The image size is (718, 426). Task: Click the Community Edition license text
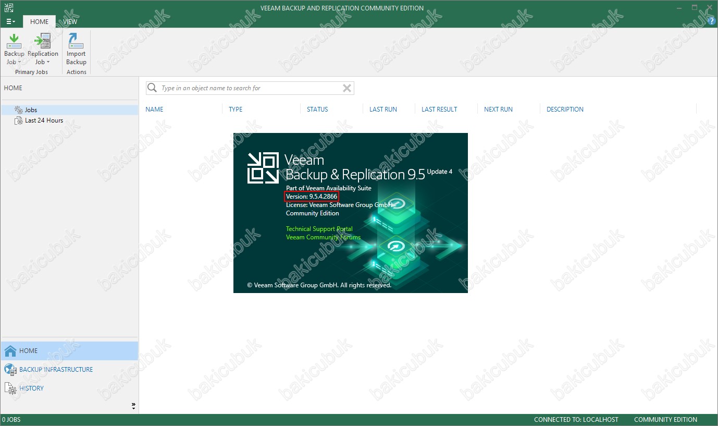(x=313, y=213)
